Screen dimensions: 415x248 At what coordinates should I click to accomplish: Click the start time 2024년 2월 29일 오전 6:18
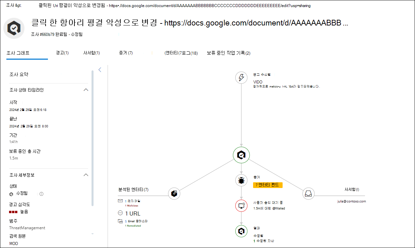point(28,110)
